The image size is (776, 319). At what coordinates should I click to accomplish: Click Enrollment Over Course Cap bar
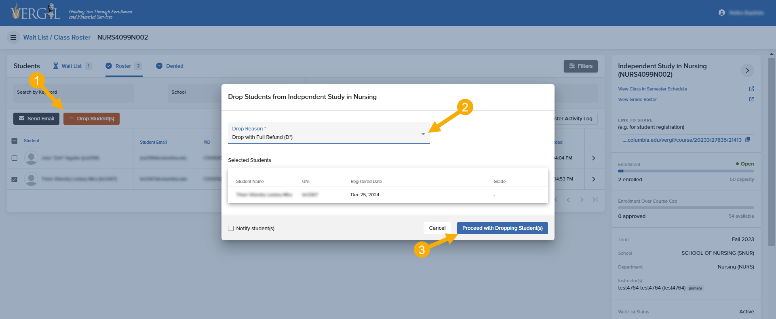686,208
